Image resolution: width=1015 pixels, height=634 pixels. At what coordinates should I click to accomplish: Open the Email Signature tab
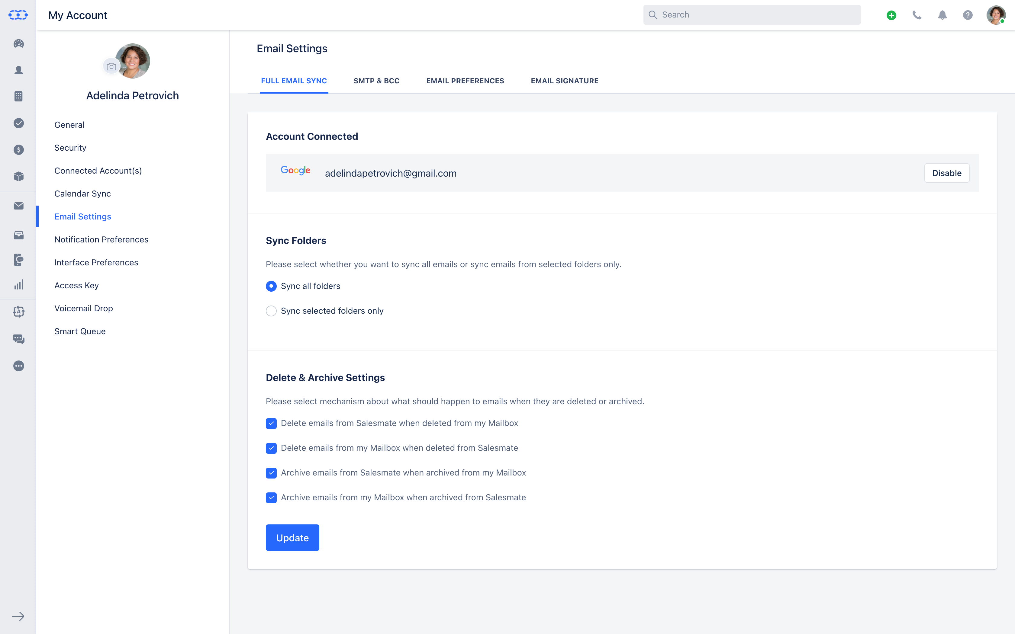(565, 81)
